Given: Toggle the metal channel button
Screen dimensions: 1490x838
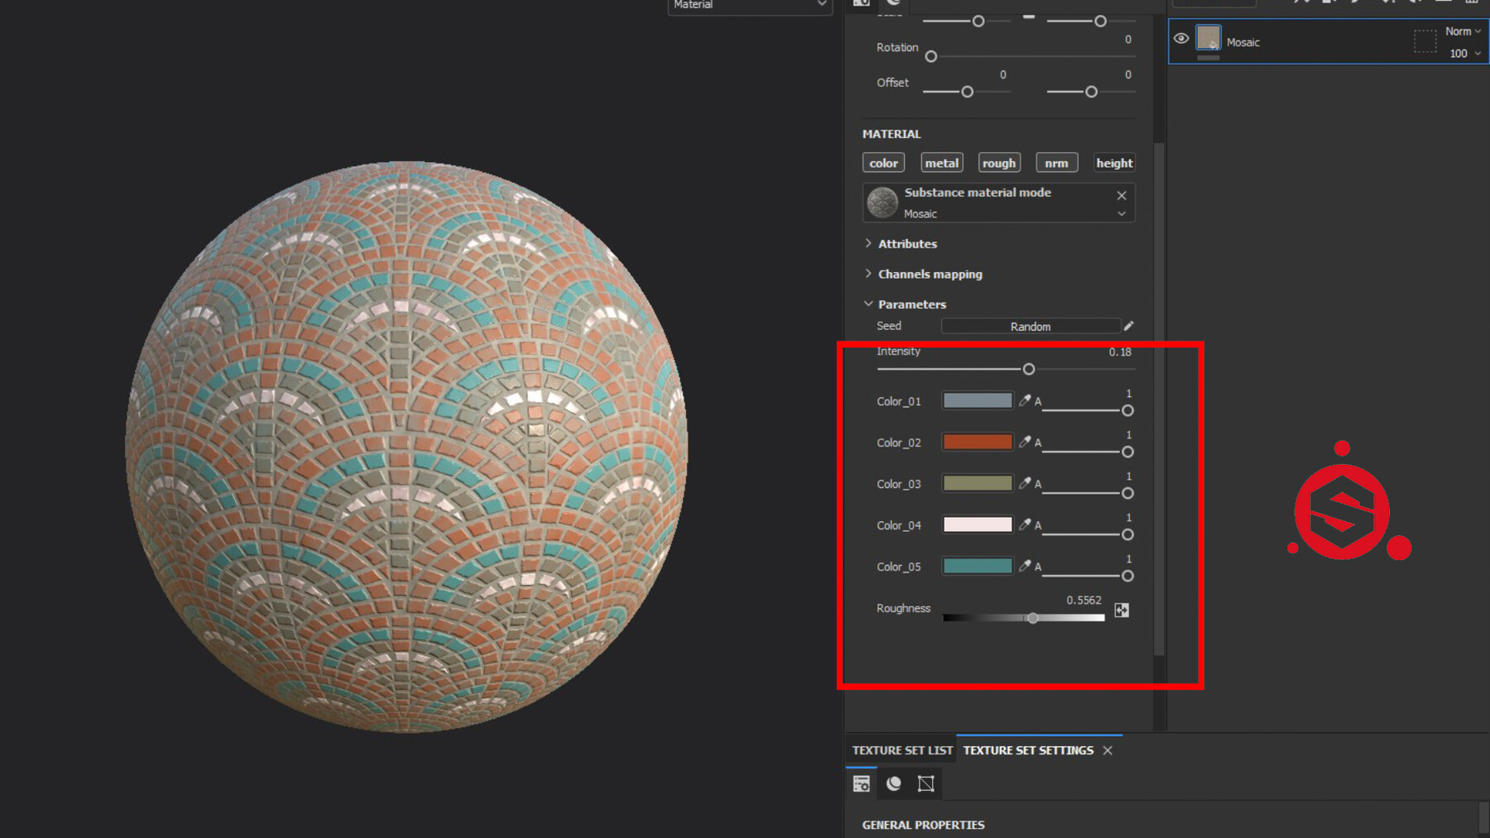Looking at the screenshot, I should (941, 162).
